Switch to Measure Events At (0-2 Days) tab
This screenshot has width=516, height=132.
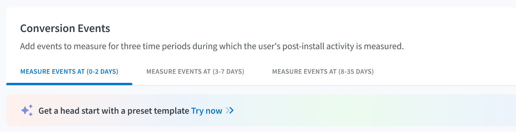click(x=69, y=71)
